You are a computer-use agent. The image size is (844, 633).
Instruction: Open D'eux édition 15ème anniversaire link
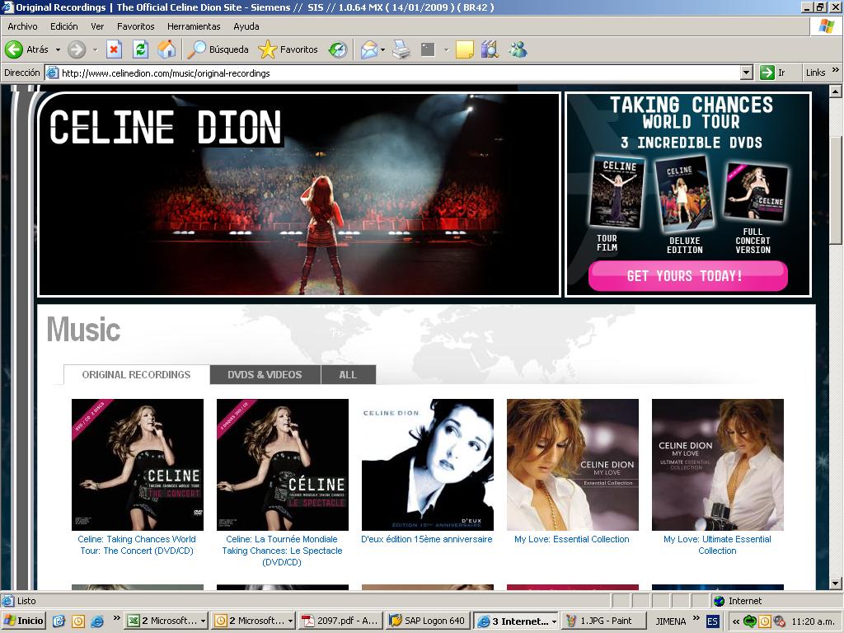(x=427, y=539)
